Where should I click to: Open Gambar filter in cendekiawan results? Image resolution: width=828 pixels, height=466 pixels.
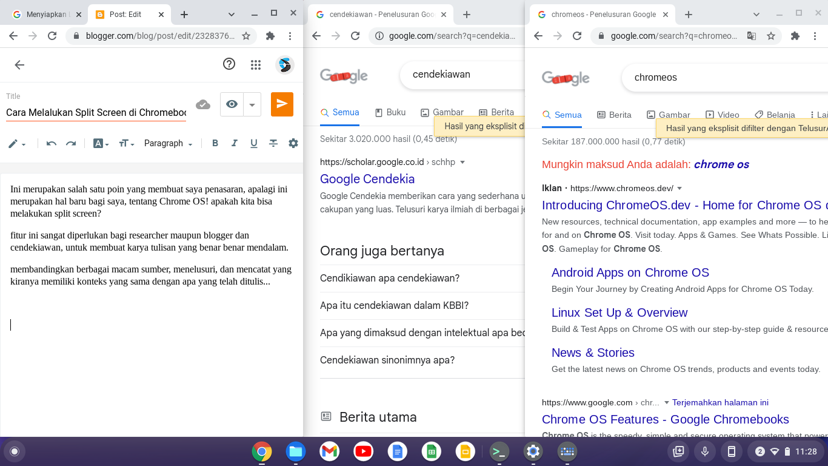pos(442,112)
